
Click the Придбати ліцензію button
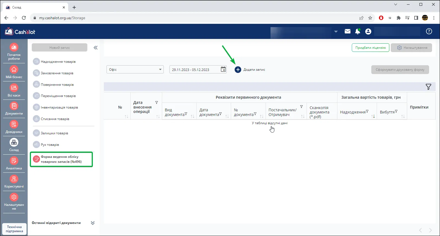[370, 48]
